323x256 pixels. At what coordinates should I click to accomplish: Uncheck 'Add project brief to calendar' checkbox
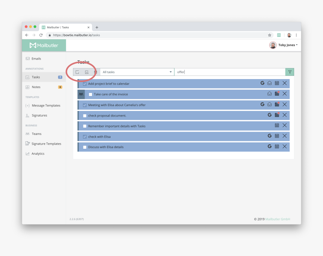pyautogui.click(x=85, y=84)
